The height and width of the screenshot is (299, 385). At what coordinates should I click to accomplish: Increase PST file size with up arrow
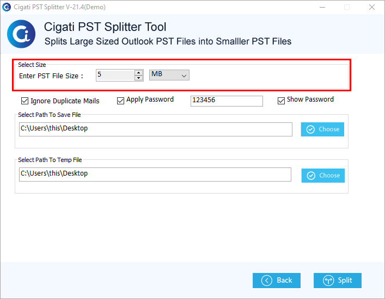139,73
